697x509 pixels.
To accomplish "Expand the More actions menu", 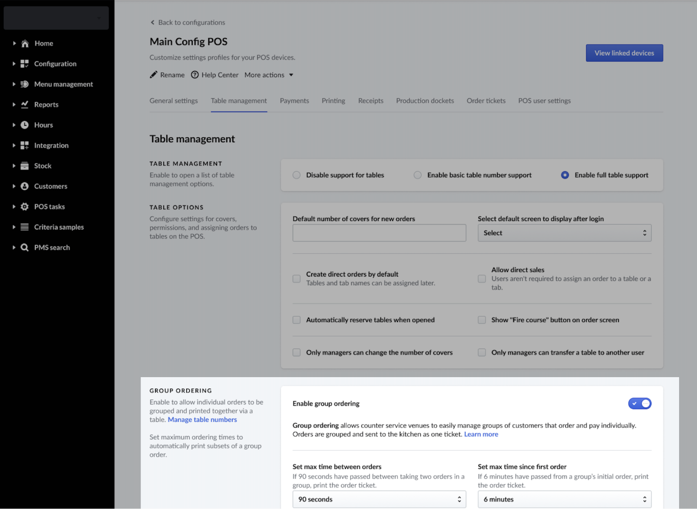I will point(269,75).
